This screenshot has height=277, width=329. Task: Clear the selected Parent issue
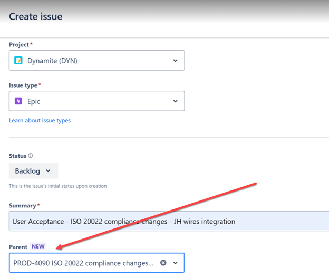click(163, 263)
